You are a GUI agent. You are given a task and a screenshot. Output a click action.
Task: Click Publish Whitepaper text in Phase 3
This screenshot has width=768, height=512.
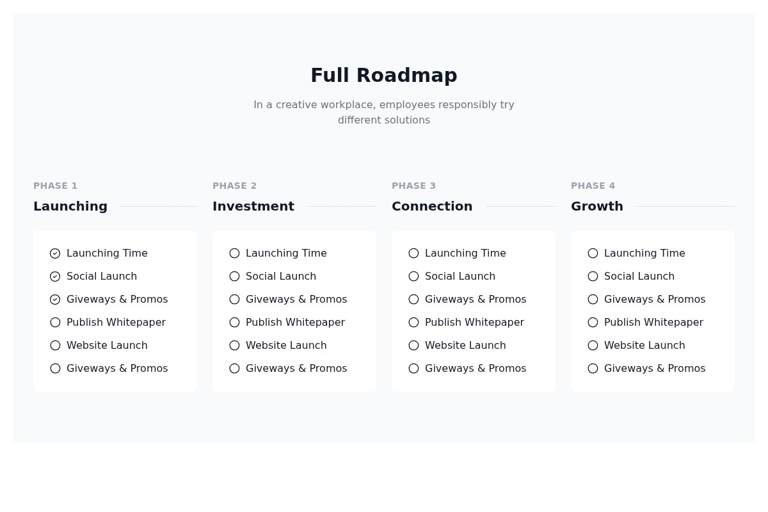click(474, 323)
